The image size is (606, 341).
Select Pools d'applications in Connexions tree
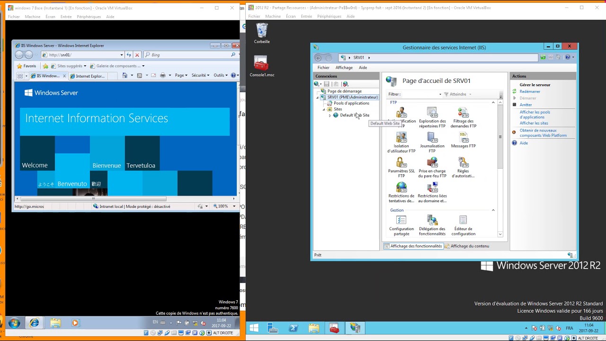point(351,103)
